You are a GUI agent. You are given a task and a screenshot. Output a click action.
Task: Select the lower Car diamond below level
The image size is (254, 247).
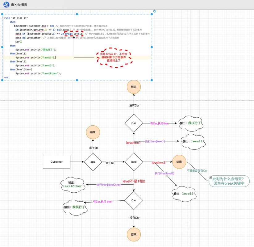coord(134,200)
